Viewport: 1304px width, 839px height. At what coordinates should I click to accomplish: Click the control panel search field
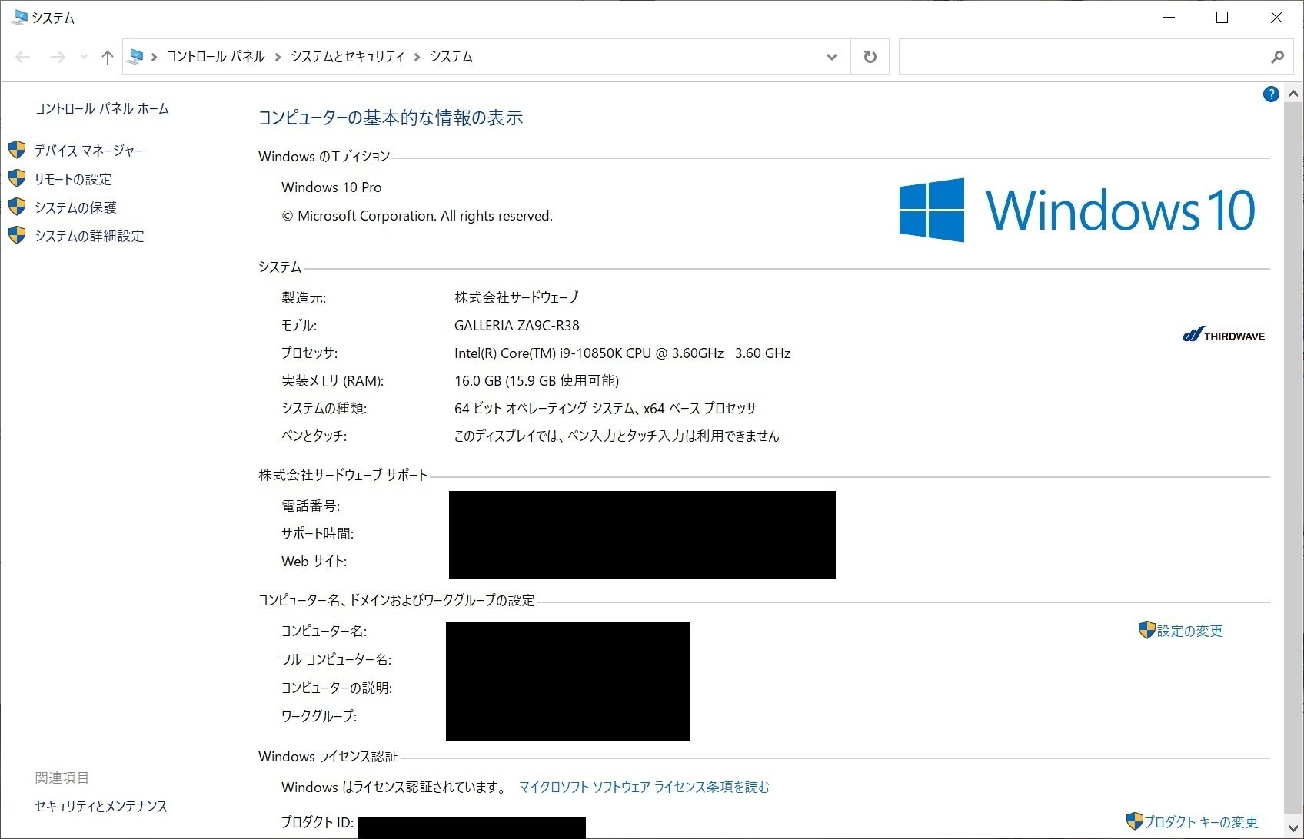pos(1084,57)
